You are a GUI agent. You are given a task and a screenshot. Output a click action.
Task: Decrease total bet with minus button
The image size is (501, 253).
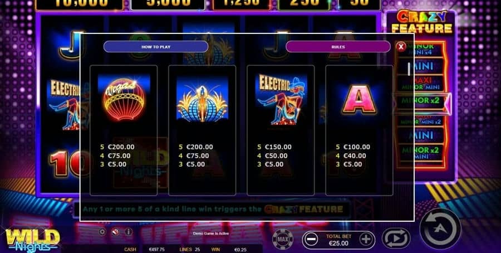311,240
